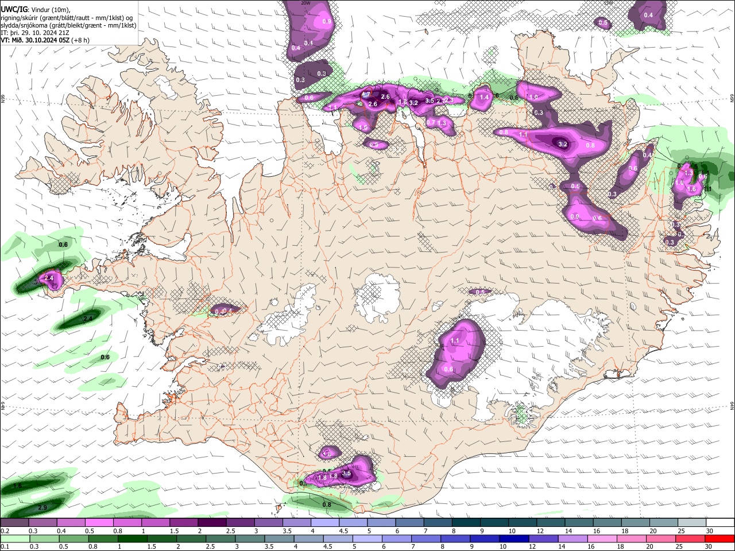Viewport: 735px width, 551px height.
Task: Select the light grey 25 swatch on the snow scale
Action: point(692,523)
